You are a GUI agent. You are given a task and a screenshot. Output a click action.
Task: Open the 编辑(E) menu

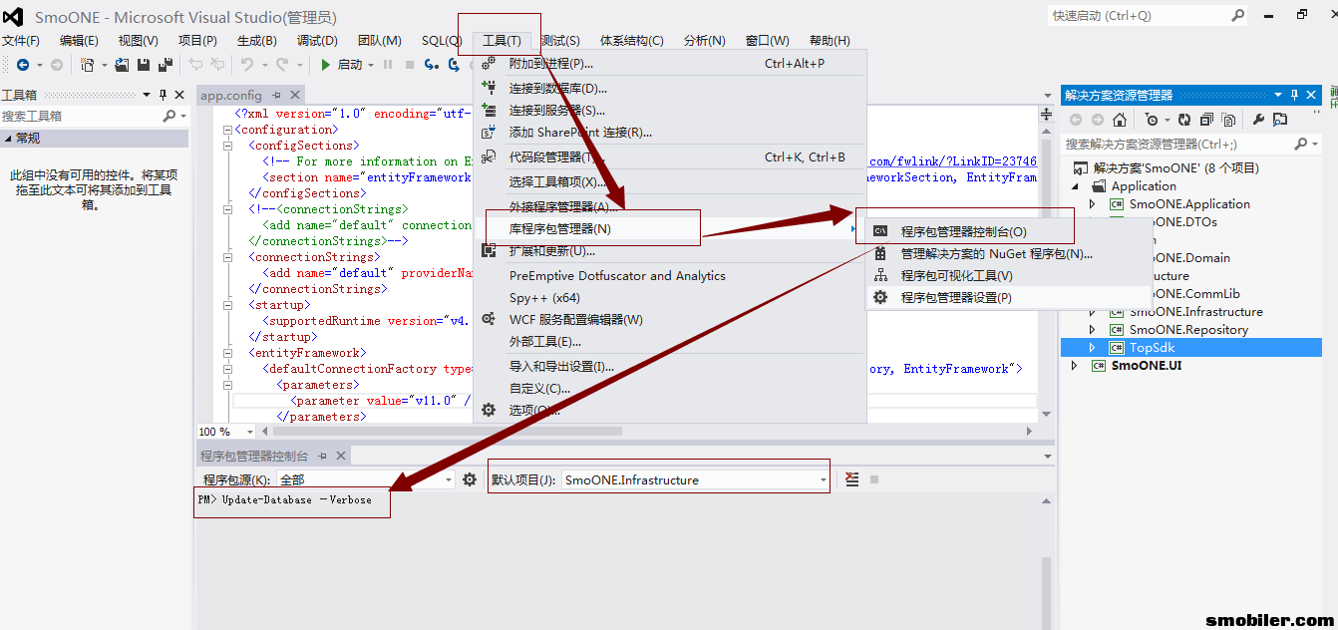click(79, 41)
